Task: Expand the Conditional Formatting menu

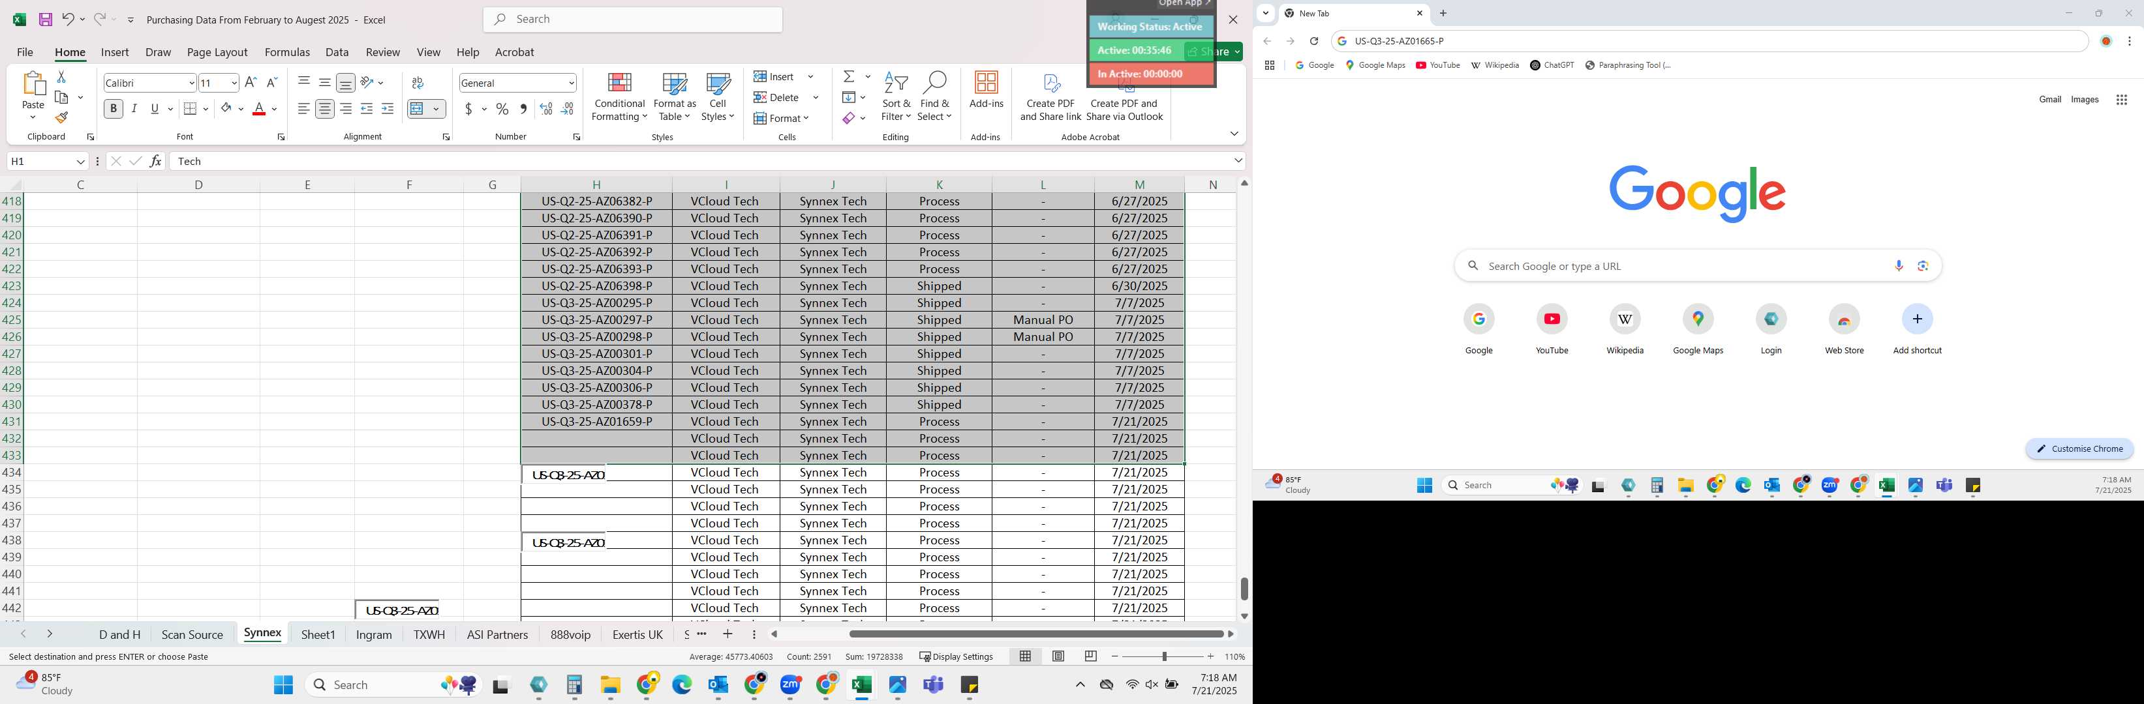Action: point(619,97)
